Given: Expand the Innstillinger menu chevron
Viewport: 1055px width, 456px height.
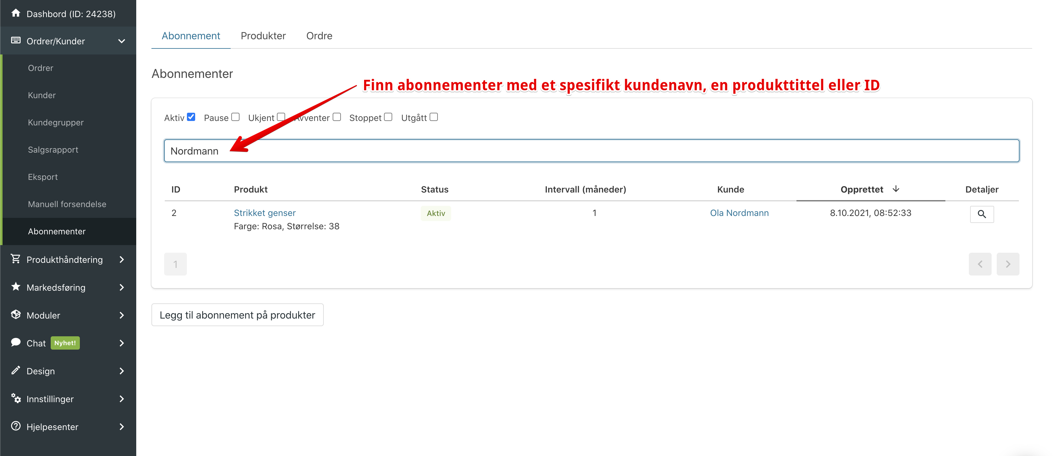Looking at the screenshot, I should point(122,399).
